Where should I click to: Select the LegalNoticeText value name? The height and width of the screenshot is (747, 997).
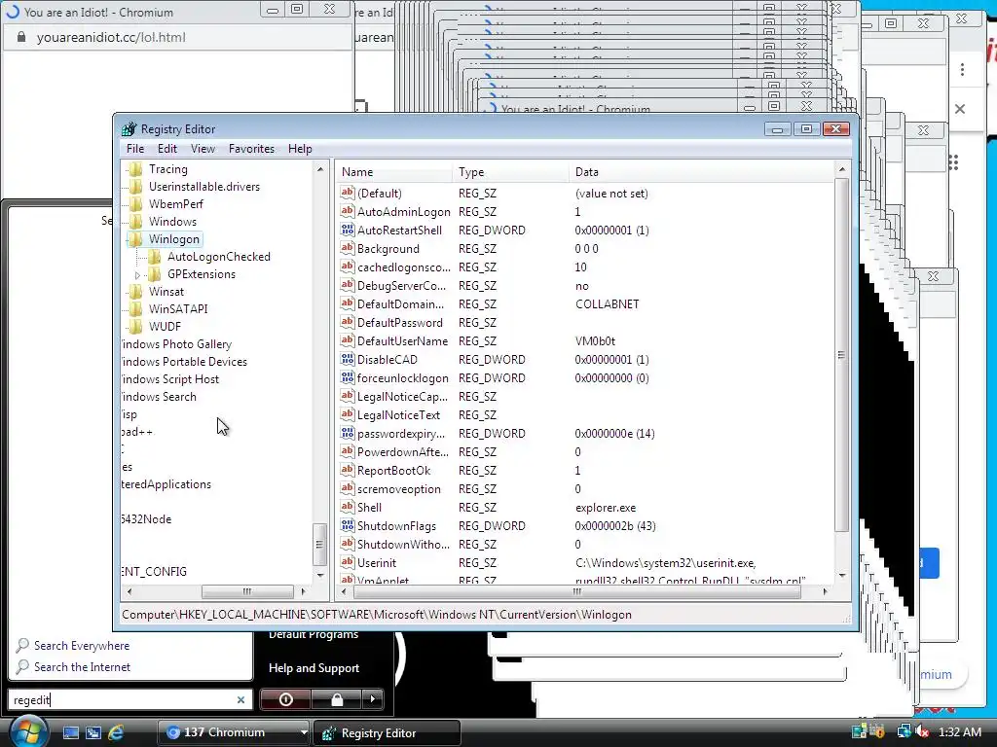pos(398,414)
